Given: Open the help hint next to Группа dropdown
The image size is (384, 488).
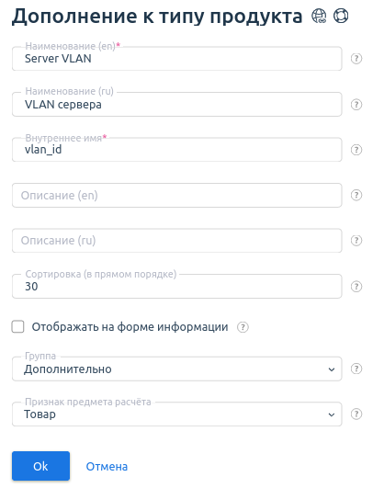Looking at the screenshot, I should pyautogui.click(x=356, y=369).
